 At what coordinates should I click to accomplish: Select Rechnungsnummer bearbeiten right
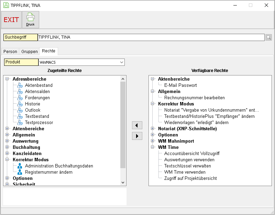point(194,98)
